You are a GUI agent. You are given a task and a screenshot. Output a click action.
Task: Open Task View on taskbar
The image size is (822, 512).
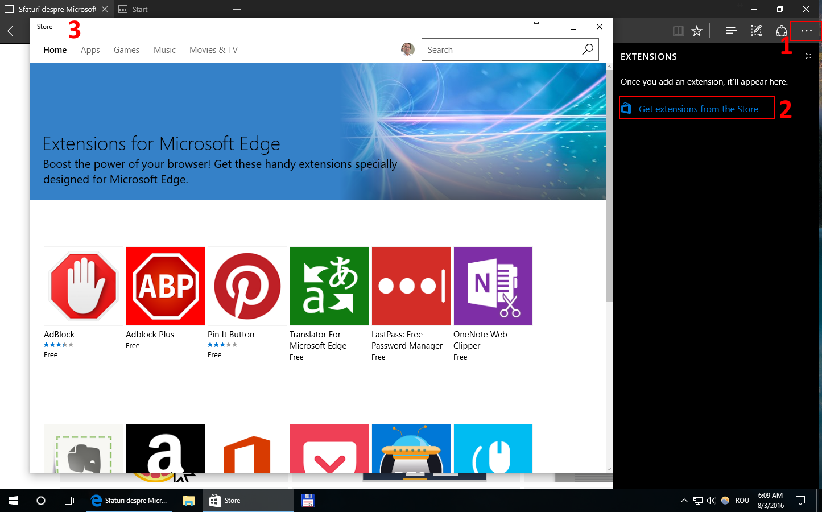pos(68,501)
